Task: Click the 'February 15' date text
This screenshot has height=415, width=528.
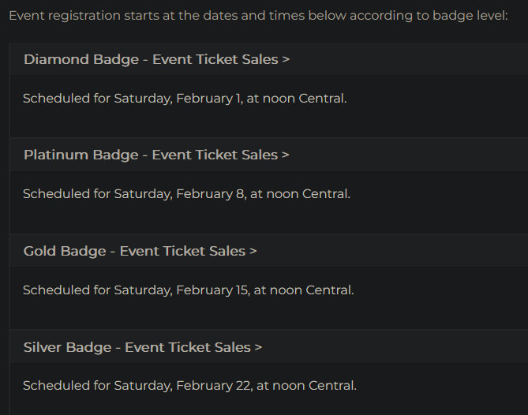Action: coord(212,290)
